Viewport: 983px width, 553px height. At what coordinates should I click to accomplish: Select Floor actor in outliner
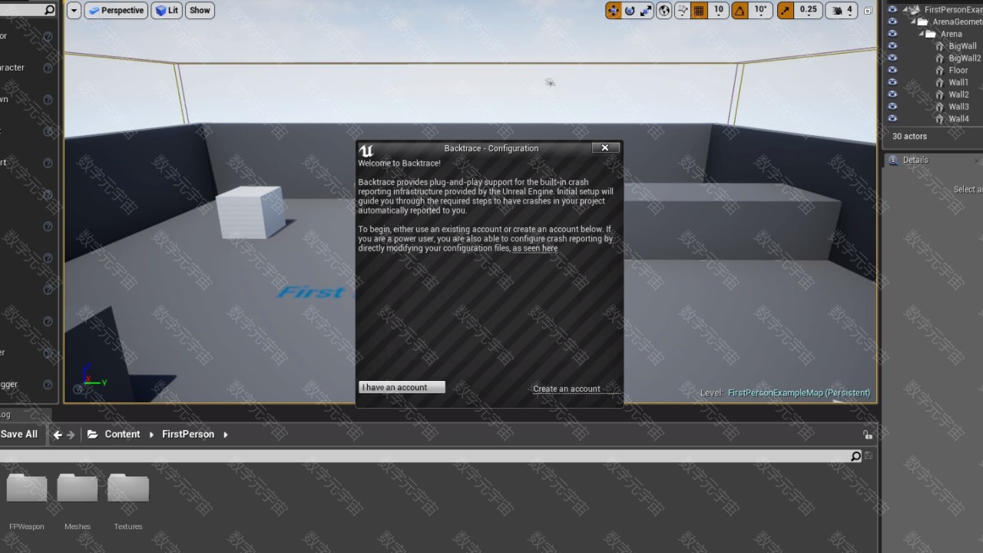(x=958, y=70)
